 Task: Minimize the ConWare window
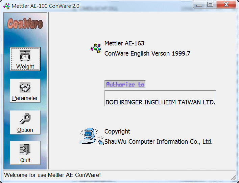pyautogui.click(x=199, y=5)
